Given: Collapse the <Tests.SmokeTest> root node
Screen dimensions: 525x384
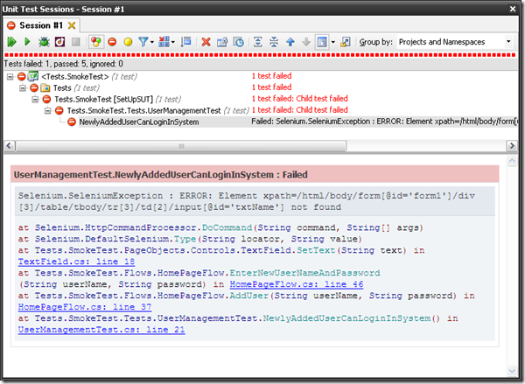Looking at the screenshot, I should point(10,77).
